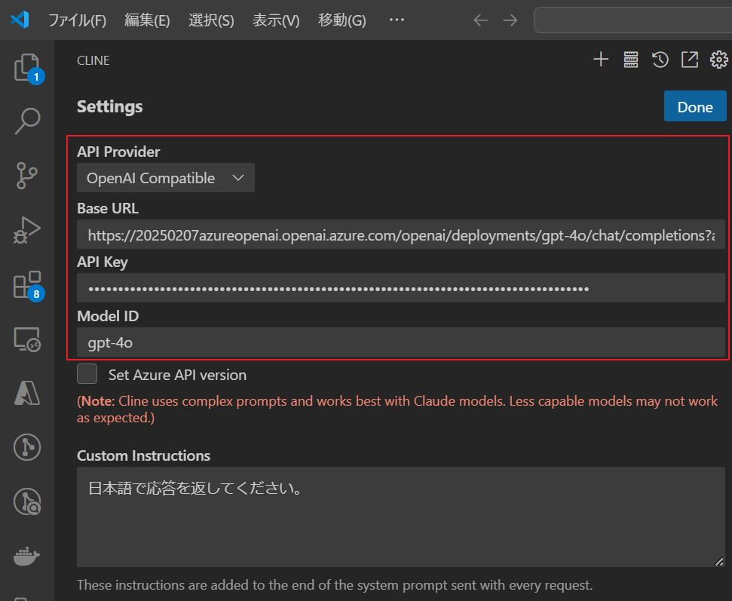Click the Done button to save settings
The height and width of the screenshot is (601, 732).
click(x=694, y=106)
